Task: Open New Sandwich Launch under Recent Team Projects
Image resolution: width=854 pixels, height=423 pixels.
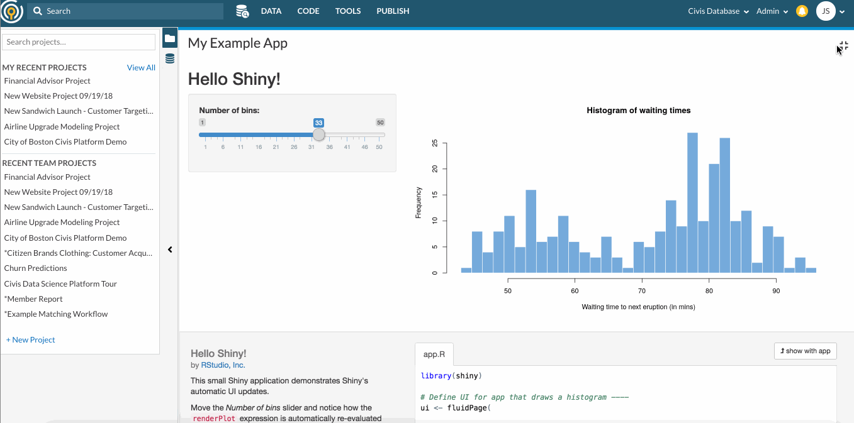Action: click(x=79, y=207)
